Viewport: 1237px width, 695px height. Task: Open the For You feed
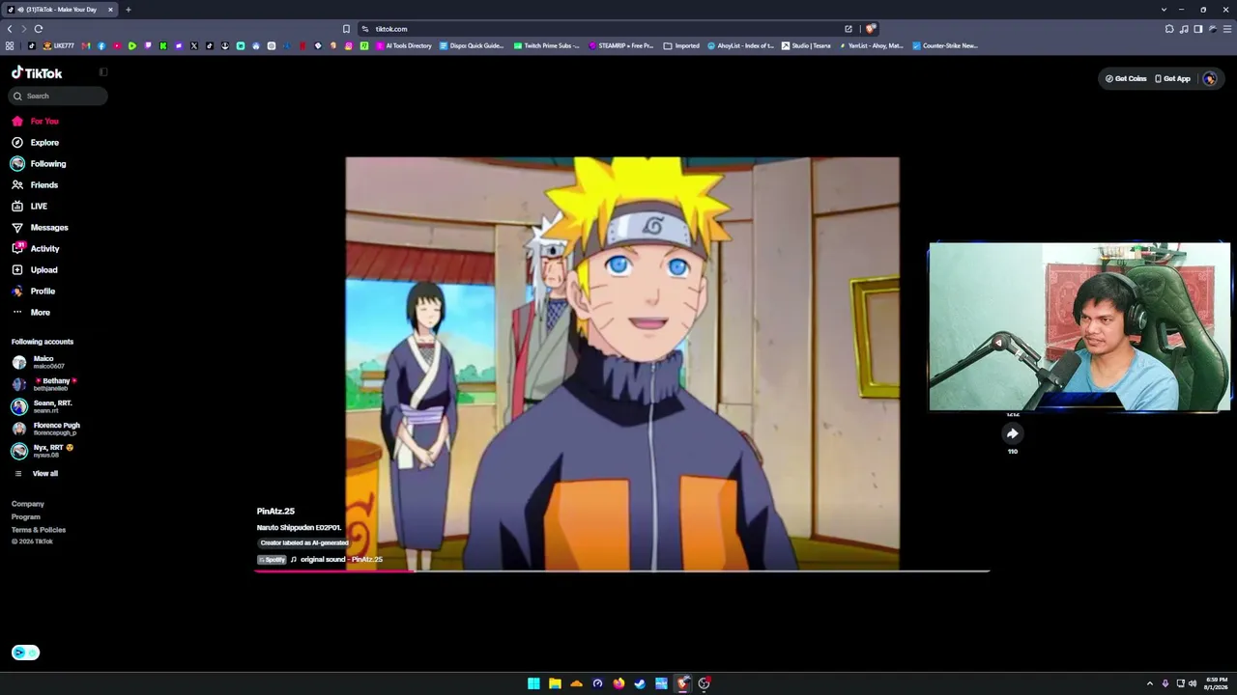click(x=35, y=121)
